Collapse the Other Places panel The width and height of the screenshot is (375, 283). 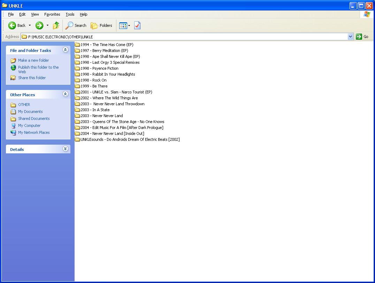[x=65, y=94]
